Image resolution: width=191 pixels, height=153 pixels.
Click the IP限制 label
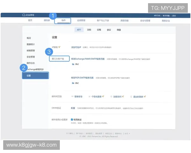[55, 47]
